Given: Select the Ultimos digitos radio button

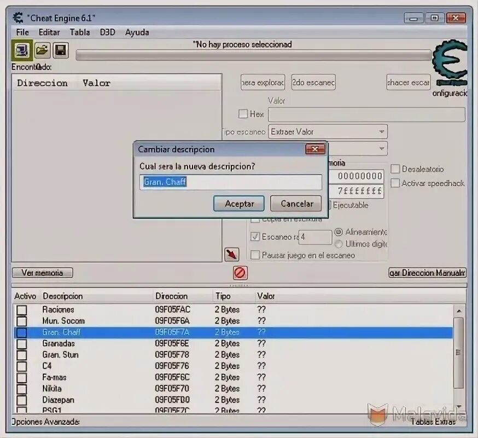Looking at the screenshot, I should (x=339, y=244).
